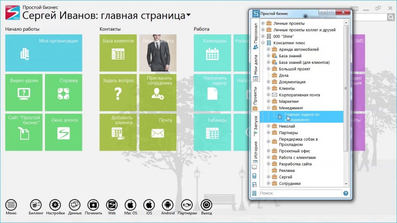
Task: Switch to the Мои дела vertical tab
Action: click(x=255, y=68)
